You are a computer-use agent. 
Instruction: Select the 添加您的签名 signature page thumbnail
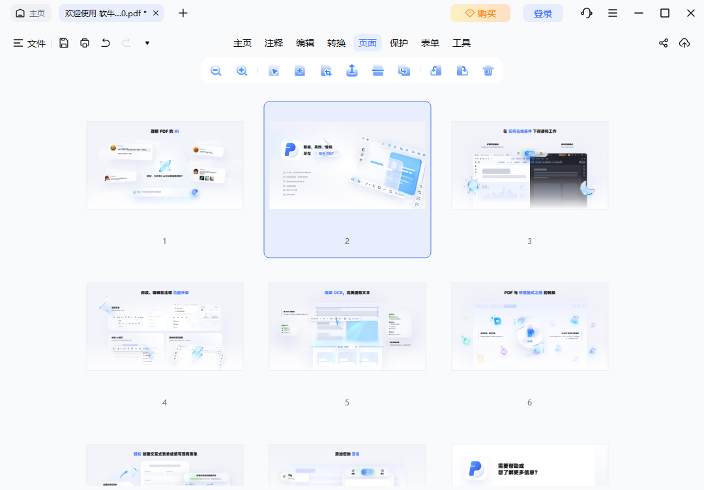347,465
